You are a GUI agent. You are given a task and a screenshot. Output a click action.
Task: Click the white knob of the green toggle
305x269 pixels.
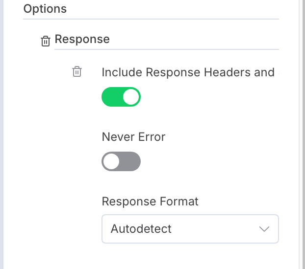point(130,97)
